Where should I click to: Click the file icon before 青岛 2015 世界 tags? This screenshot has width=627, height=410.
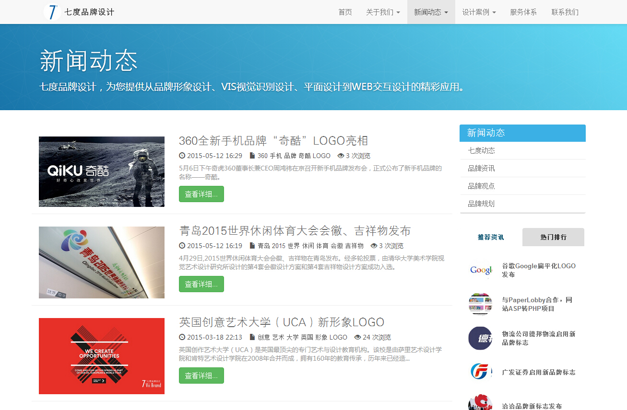point(252,246)
